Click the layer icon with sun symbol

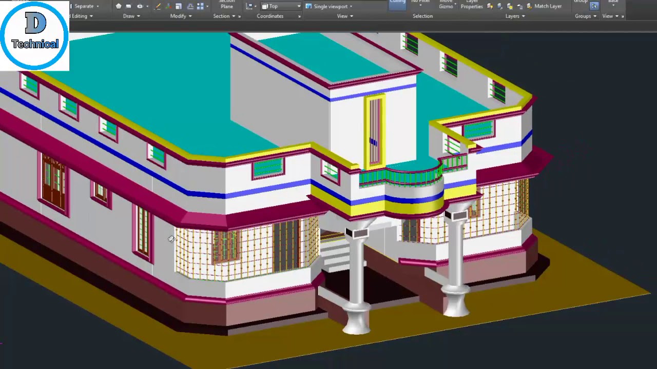pos(510,6)
